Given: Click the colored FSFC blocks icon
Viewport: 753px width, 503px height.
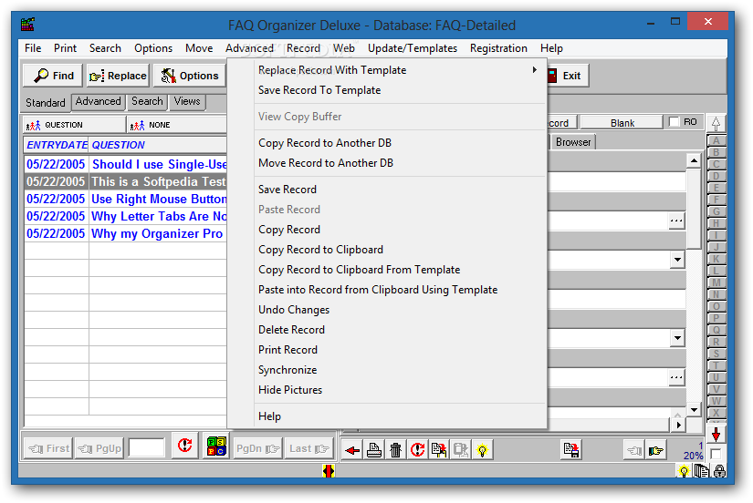Looking at the screenshot, I should 216,447.
